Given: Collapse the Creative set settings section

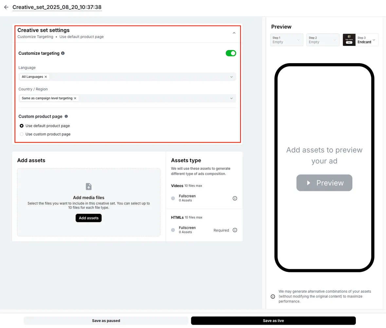Looking at the screenshot, I should click(234, 33).
